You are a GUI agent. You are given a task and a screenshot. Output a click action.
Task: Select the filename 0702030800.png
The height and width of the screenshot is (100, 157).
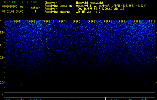[x=13, y=6]
